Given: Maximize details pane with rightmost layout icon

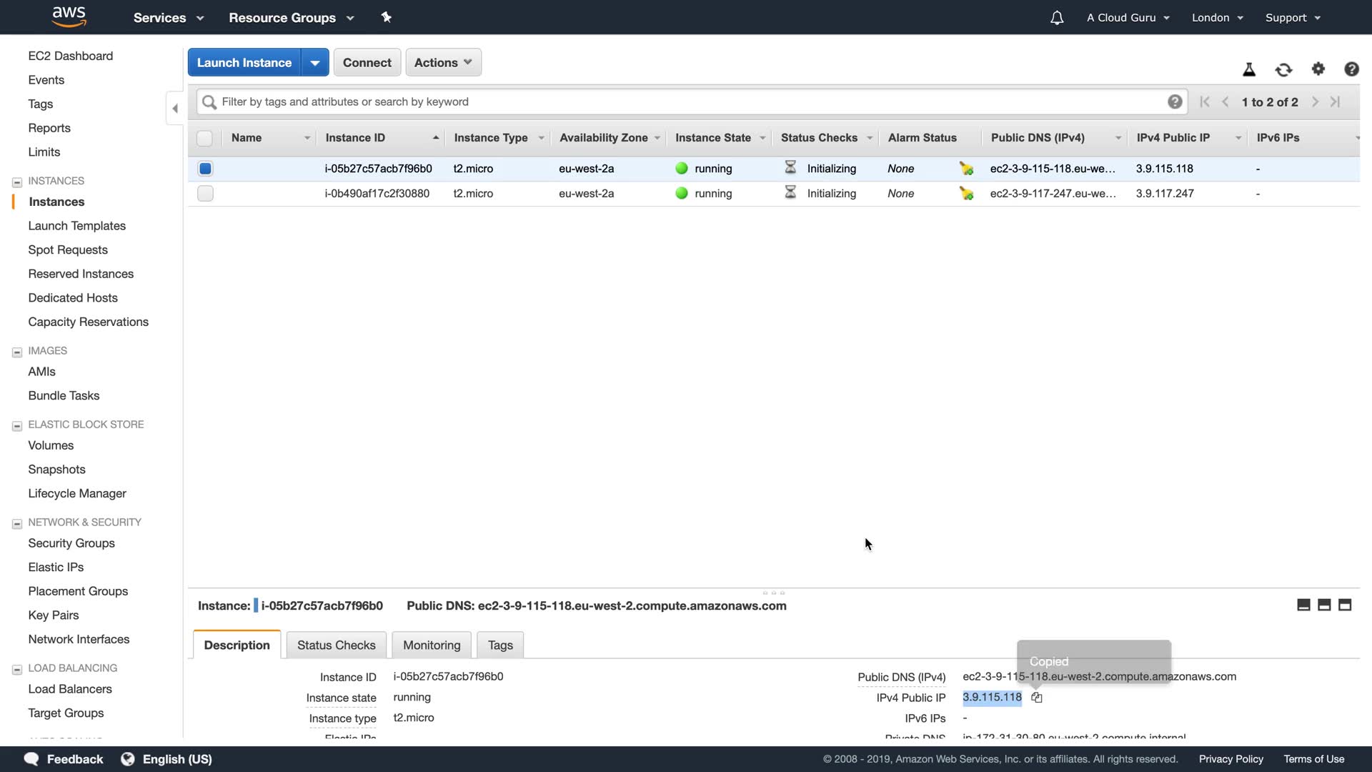Looking at the screenshot, I should point(1345,605).
